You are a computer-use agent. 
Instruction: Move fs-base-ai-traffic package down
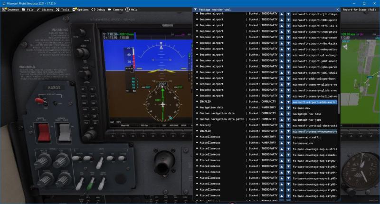pyautogui.click(x=288, y=137)
